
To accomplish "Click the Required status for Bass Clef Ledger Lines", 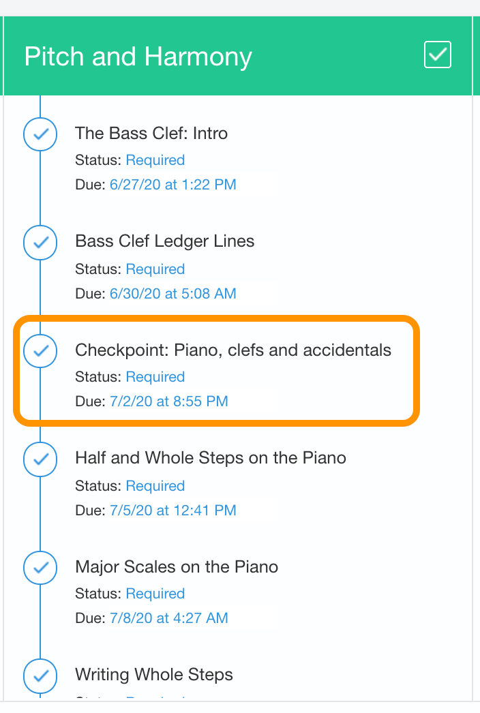I will (155, 269).
